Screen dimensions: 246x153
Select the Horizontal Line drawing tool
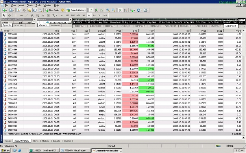point(21,15)
